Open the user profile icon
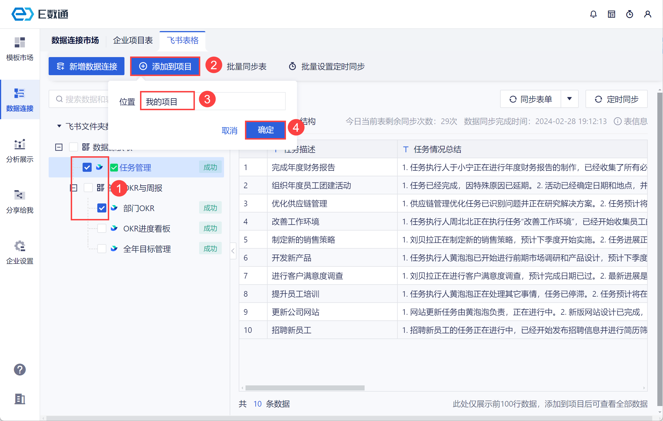Viewport: 663px width, 421px height. click(647, 14)
